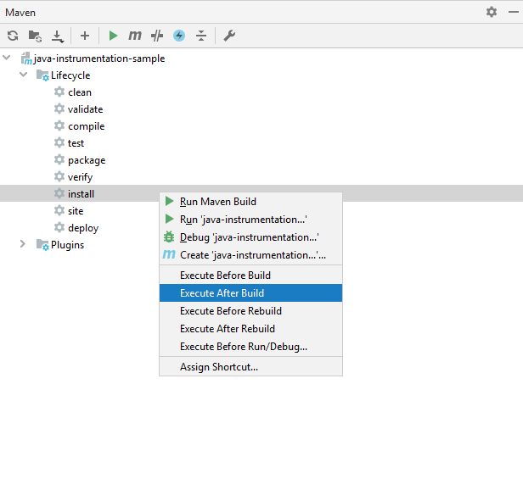The height and width of the screenshot is (501, 523).
Task: Select the site lifecycle goal
Action: click(x=76, y=211)
